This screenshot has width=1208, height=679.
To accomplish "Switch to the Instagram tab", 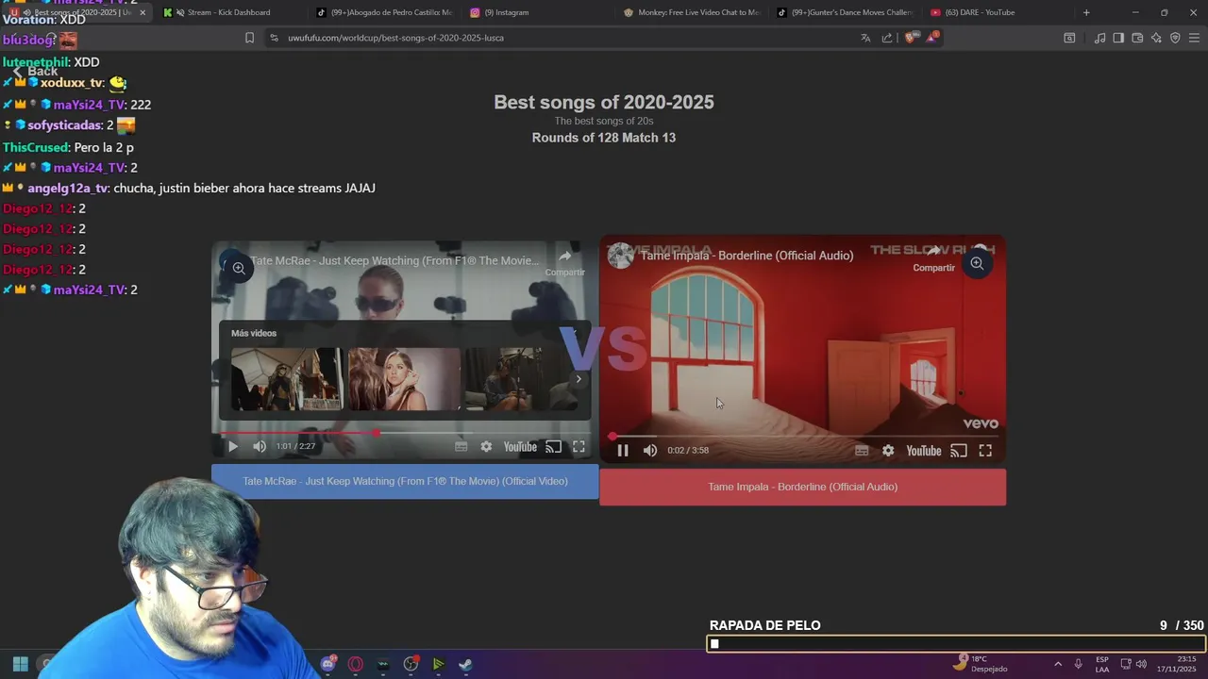I will 538,12.
